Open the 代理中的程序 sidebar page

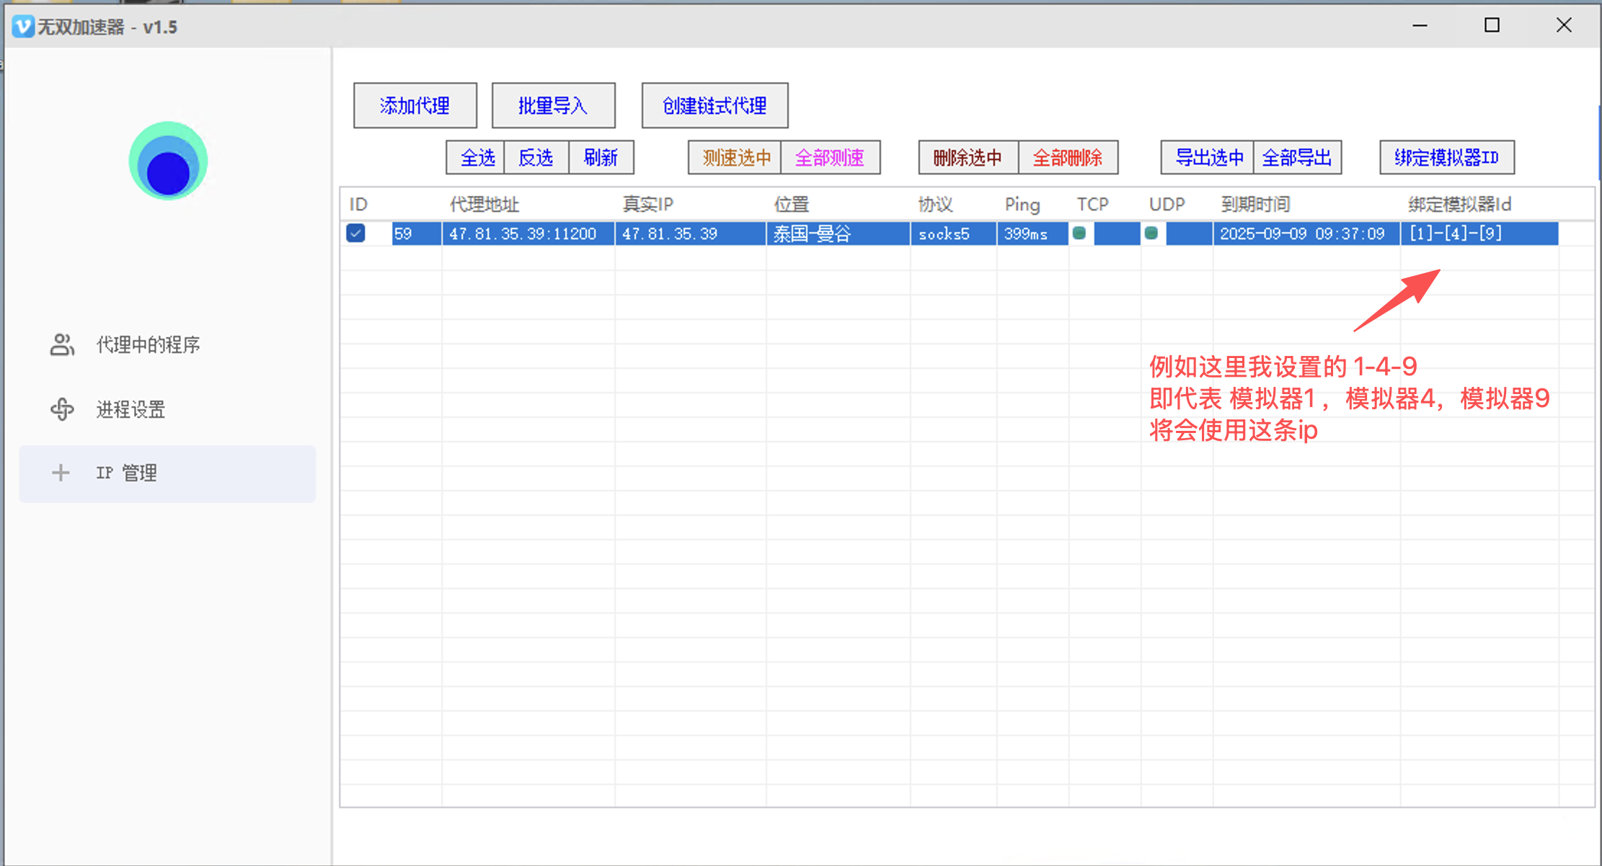pyautogui.click(x=148, y=345)
